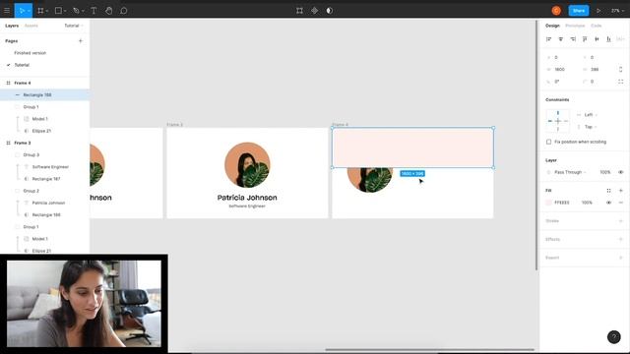Align selection vertical centers

pyautogui.click(x=598, y=39)
